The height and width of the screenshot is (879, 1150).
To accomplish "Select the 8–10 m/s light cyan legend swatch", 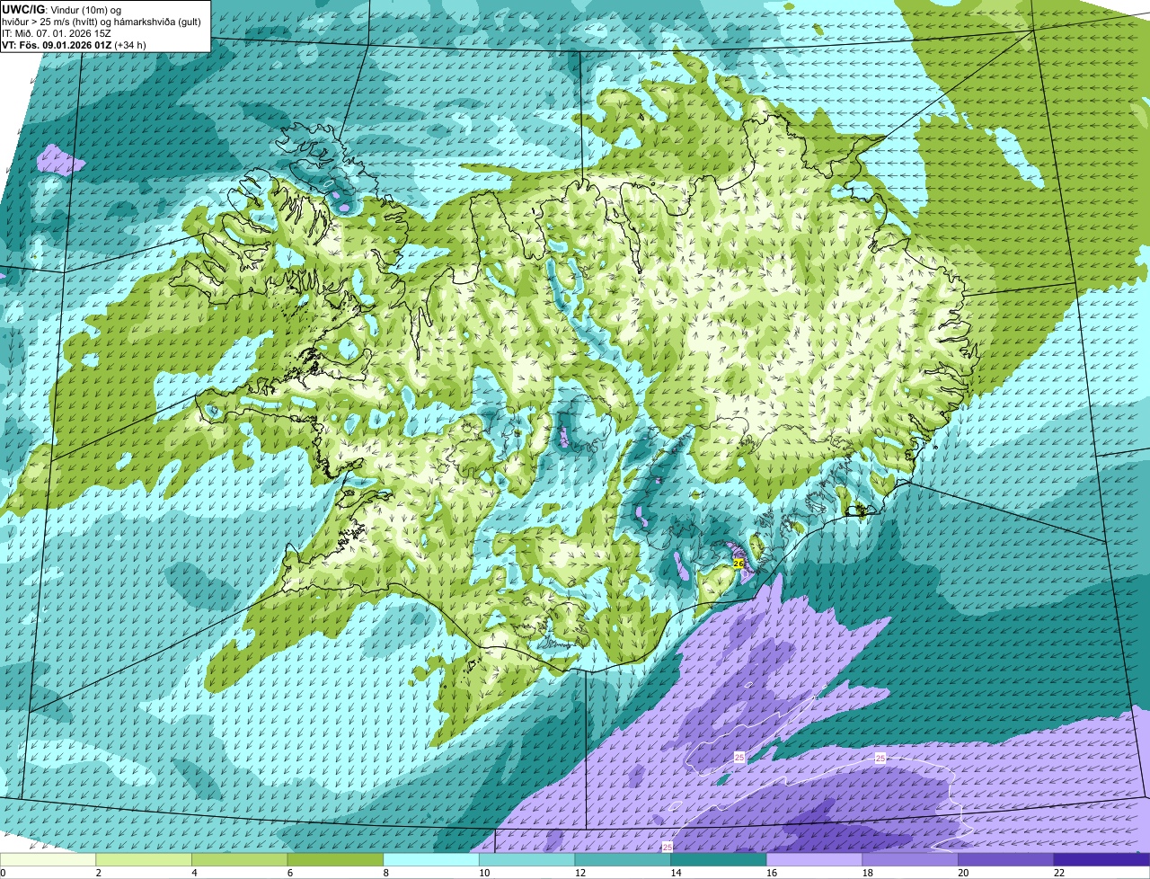I will click(431, 859).
